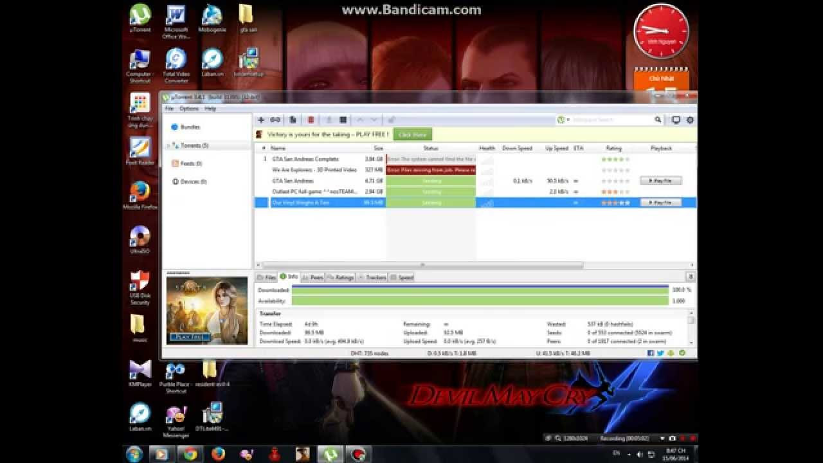823x463 pixels.
Task: Open Preferences via the gear icon
Action: (x=690, y=120)
